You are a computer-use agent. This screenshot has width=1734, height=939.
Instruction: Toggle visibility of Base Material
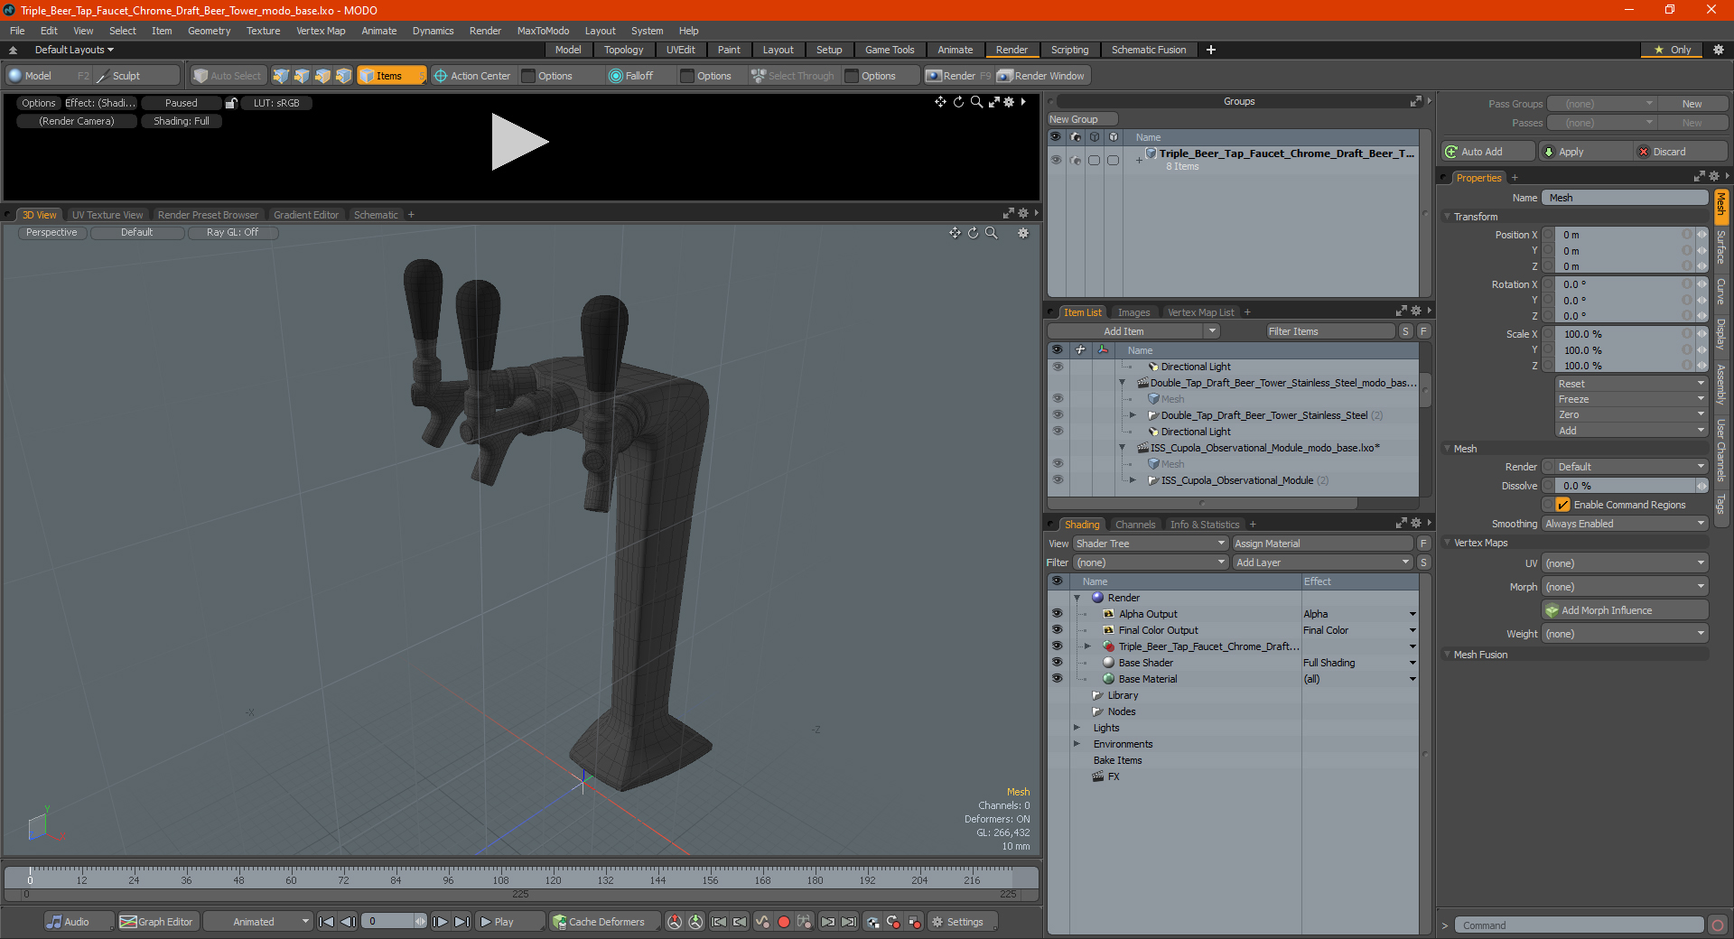(x=1057, y=679)
